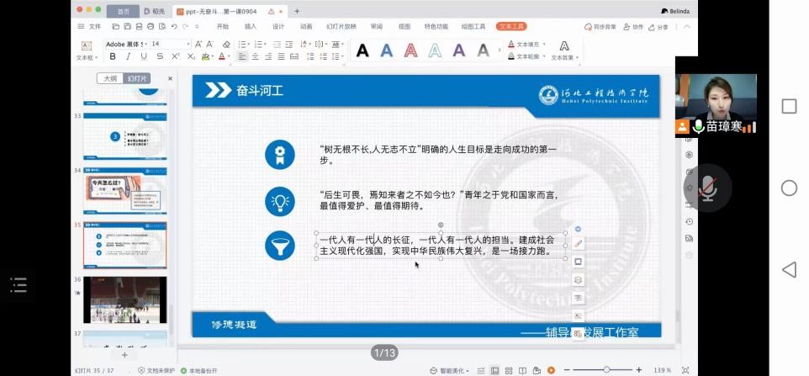Click the mute microphone icon in call panel
Image resolution: width=809 pixels, height=376 pixels.
(707, 187)
